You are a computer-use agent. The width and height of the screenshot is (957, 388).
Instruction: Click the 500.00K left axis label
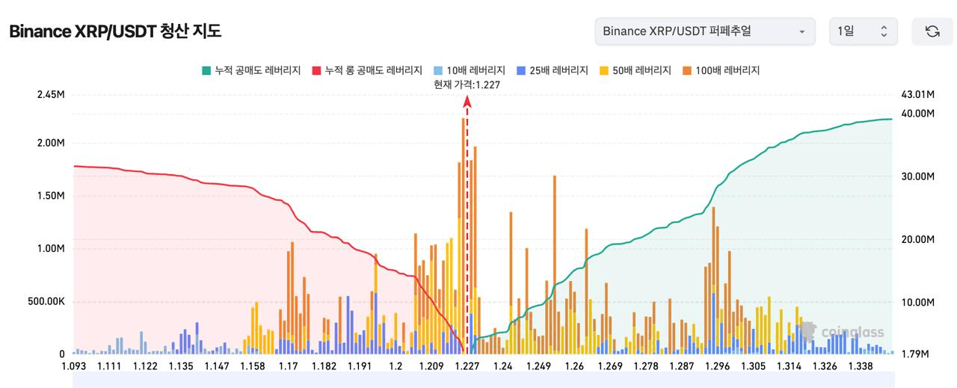(x=46, y=302)
